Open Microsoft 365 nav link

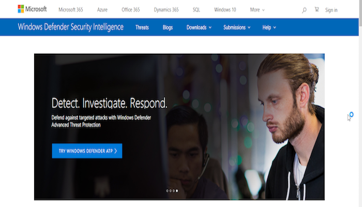click(71, 10)
